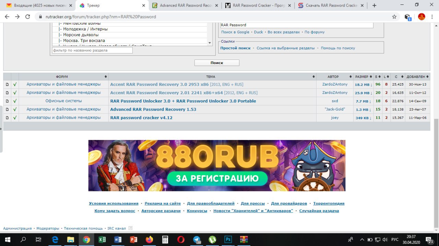Open File Explorer from the taskbar
Viewport: 439px width, 246px height.
(x=71, y=239)
